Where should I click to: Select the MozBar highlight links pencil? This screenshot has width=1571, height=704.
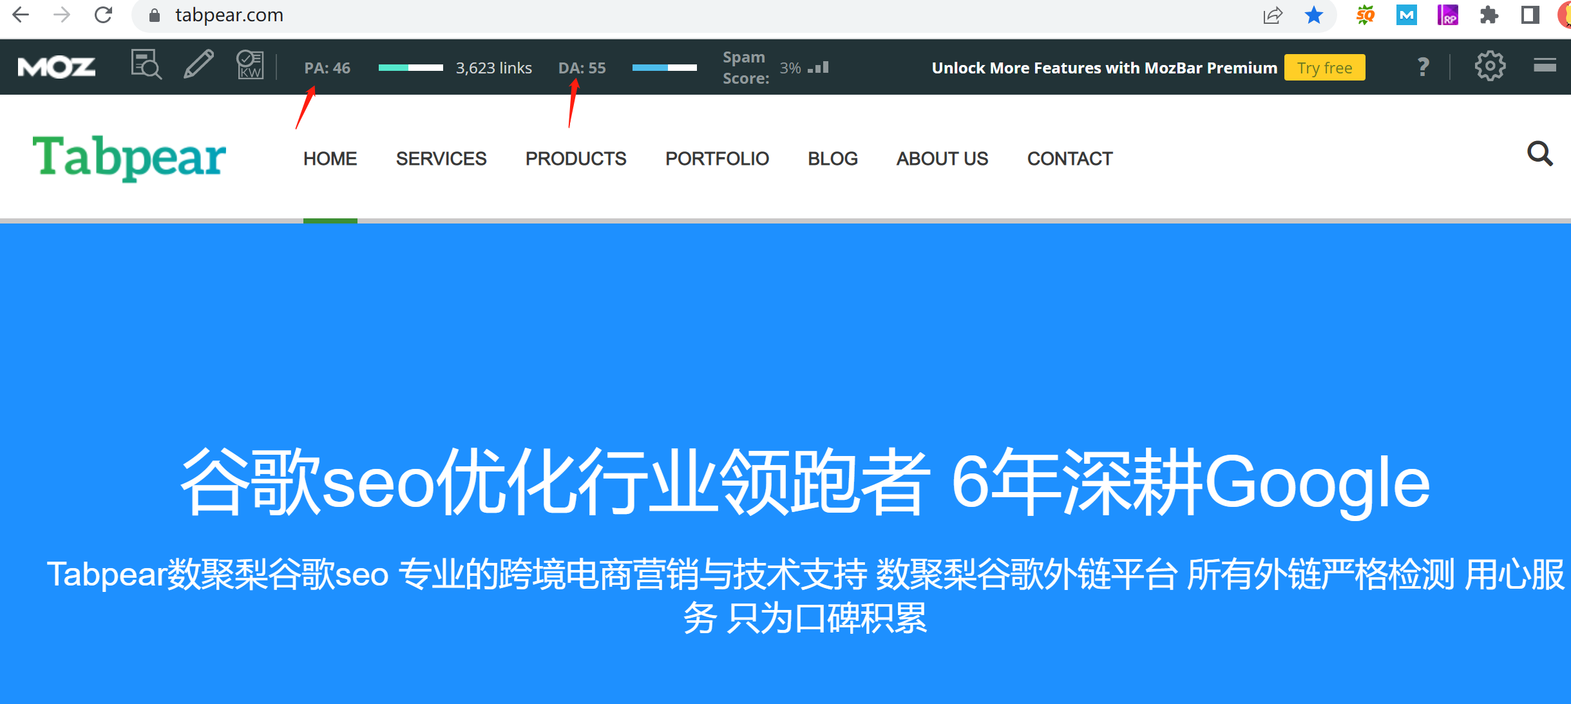tap(198, 64)
